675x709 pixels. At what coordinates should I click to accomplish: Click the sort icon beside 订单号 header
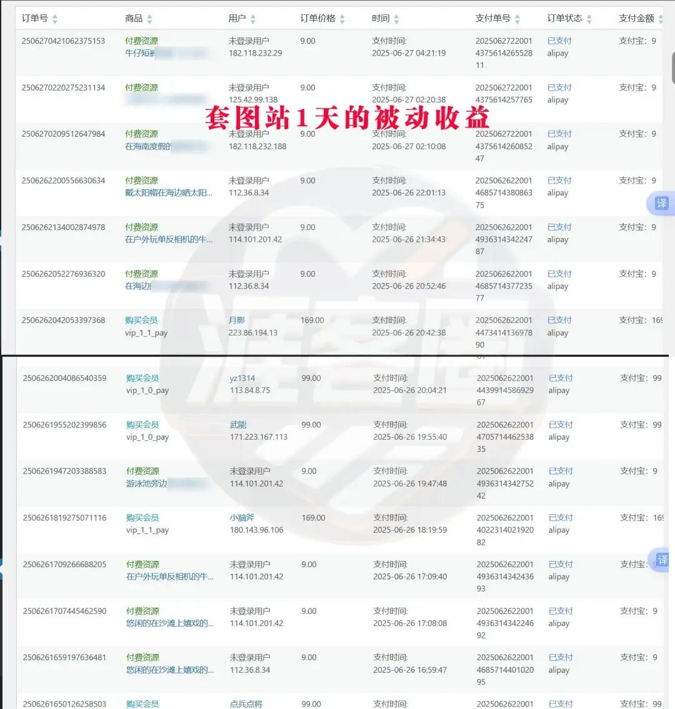click(x=55, y=18)
